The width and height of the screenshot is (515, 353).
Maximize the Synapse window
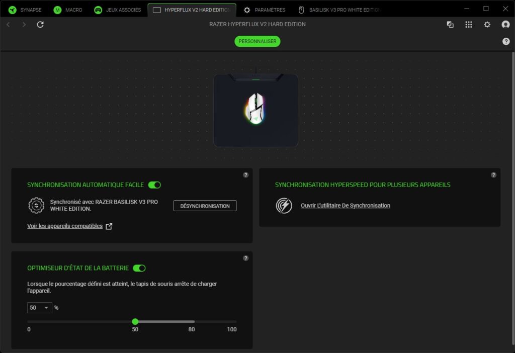[486, 9]
